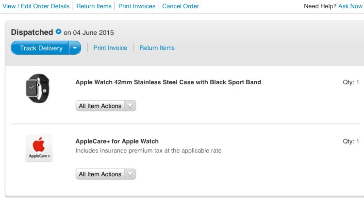
Task: Click the Track Delivery button
Action: coord(40,48)
